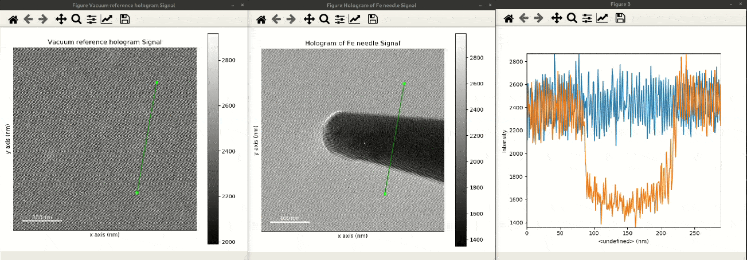Viewport: 747px width, 260px height.
Task: Enable Pan tool in Vacuum reference hologram window
Action: [61, 19]
